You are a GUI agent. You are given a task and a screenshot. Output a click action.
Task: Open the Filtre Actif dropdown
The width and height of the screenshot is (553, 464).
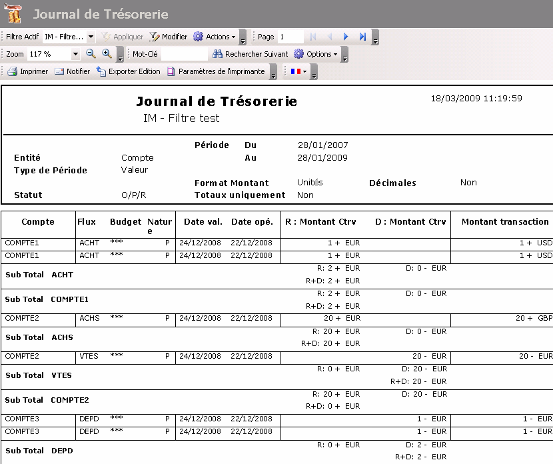(x=90, y=37)
